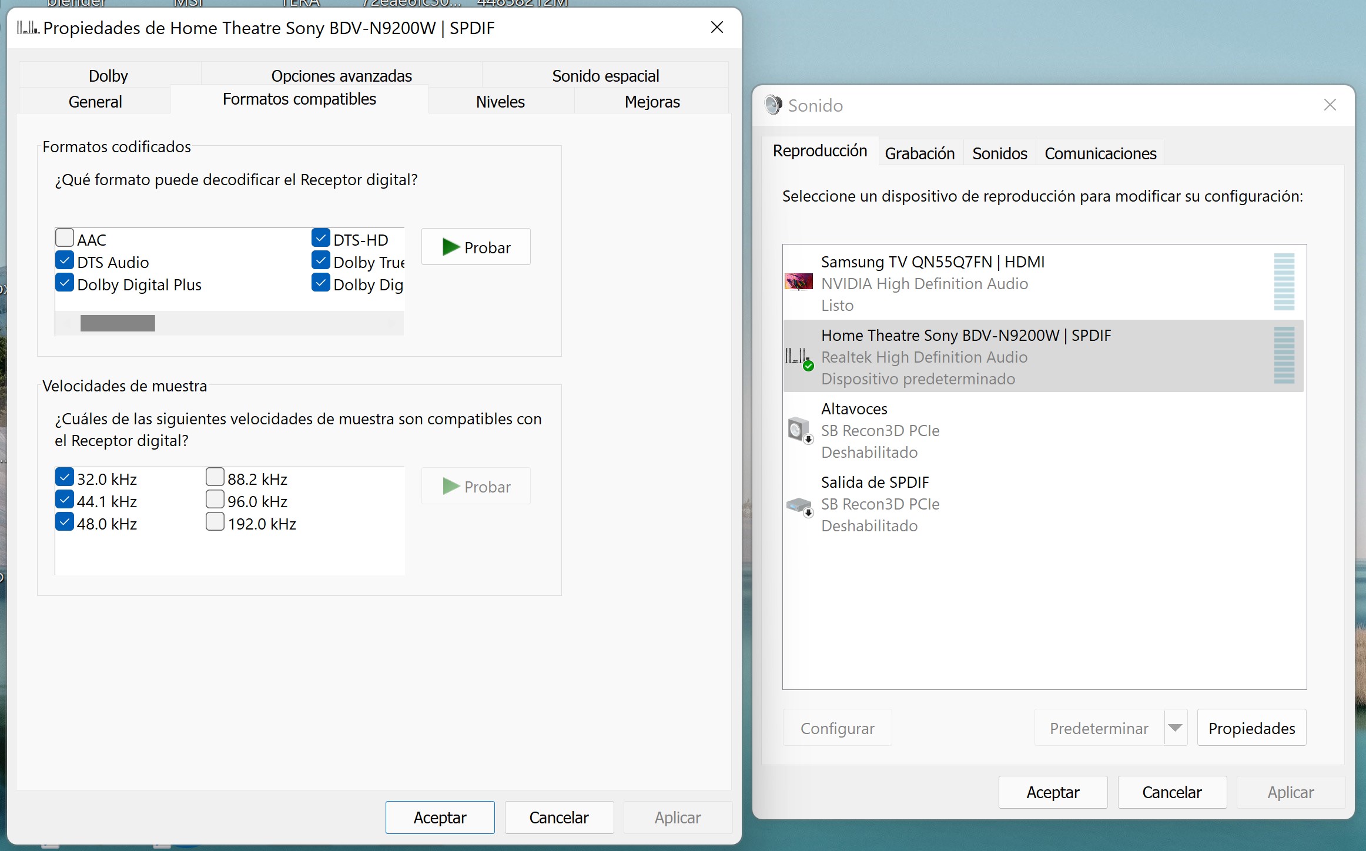Toggle the Dolby TrueHD checkbox

pos(321,260)
